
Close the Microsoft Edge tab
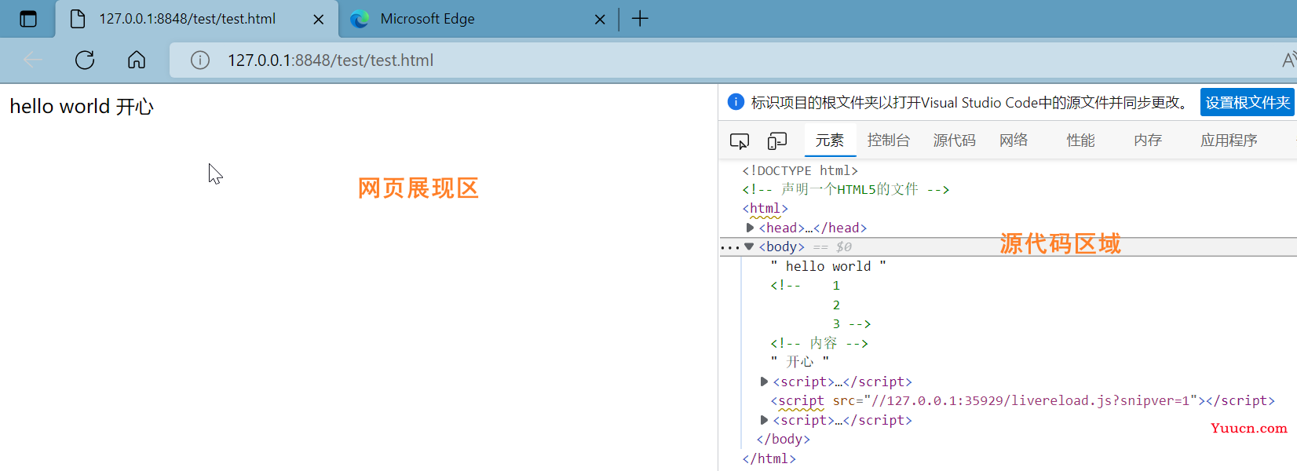coord(600,20)
